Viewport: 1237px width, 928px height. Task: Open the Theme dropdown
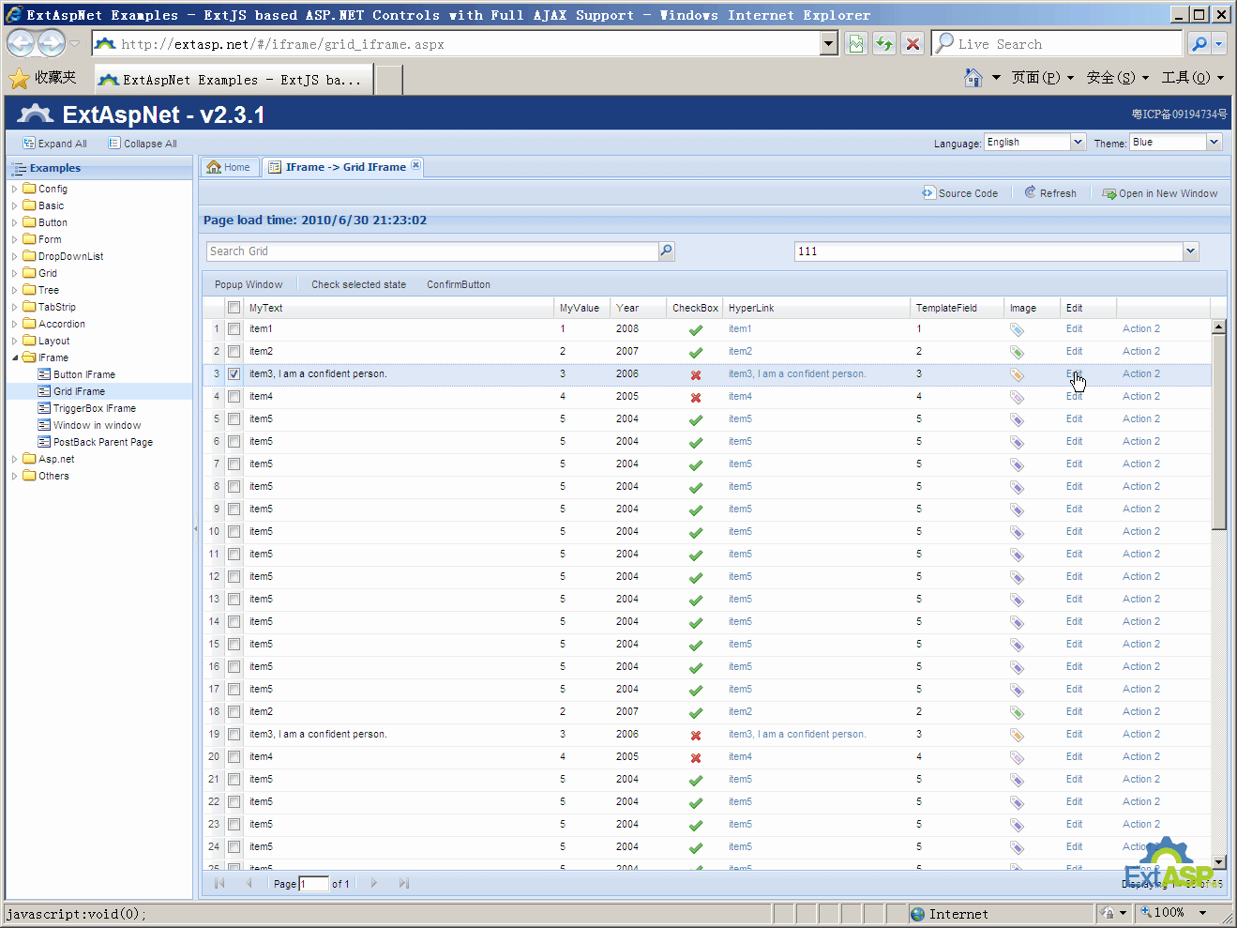click(1214, 142)
